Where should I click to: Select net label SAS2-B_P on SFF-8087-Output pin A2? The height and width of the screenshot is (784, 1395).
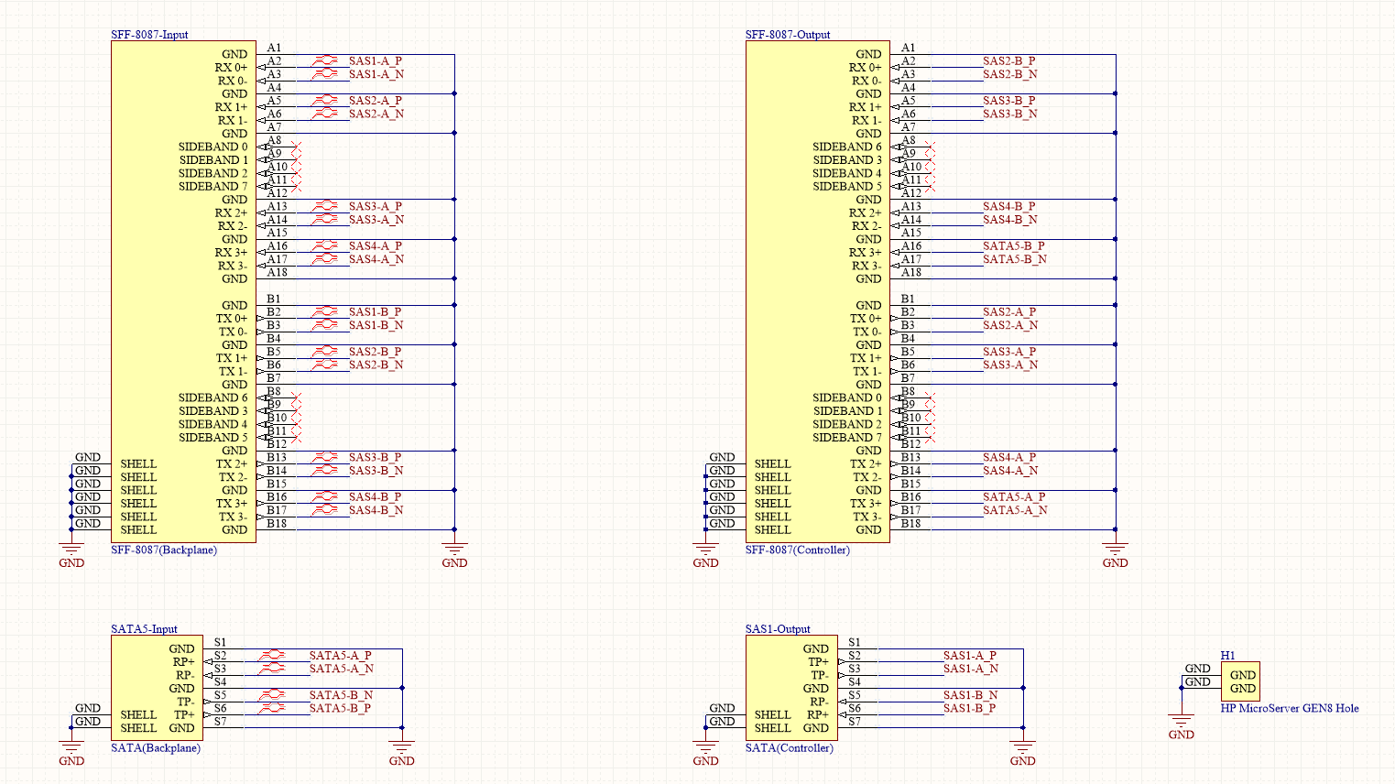pos(1009,61)
